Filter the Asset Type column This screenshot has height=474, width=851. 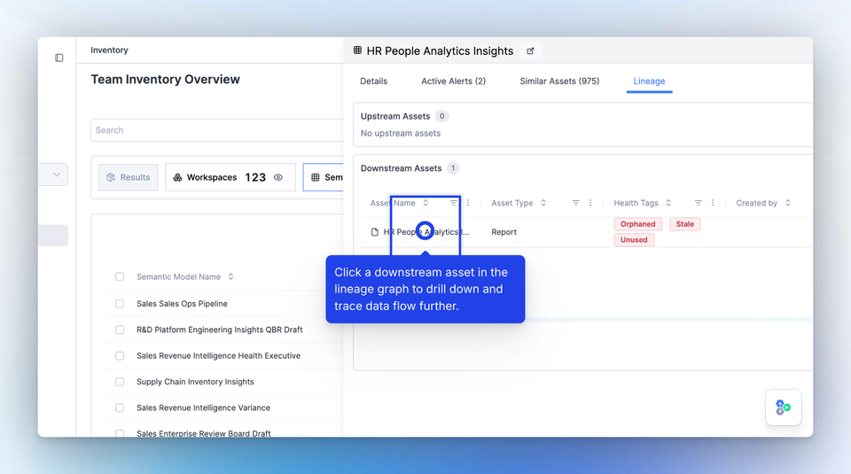(576, 203)
